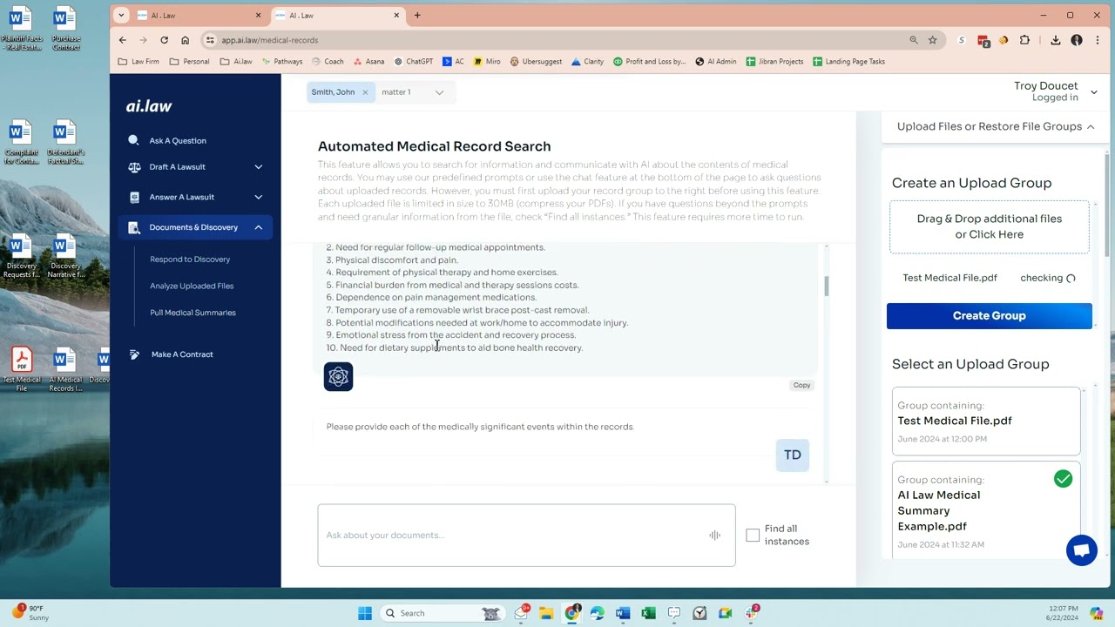Open Microsoft Edge from the taskbar
Screen dimensions: 1115x627
point(598,613)
